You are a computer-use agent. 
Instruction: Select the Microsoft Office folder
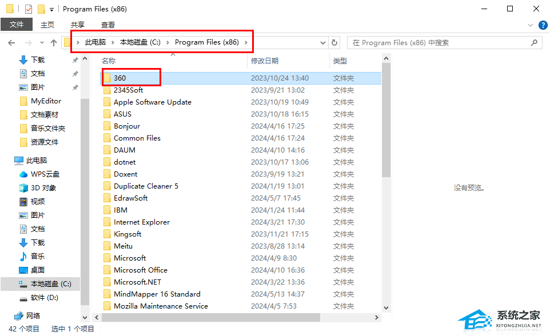(x=140, y=270)
